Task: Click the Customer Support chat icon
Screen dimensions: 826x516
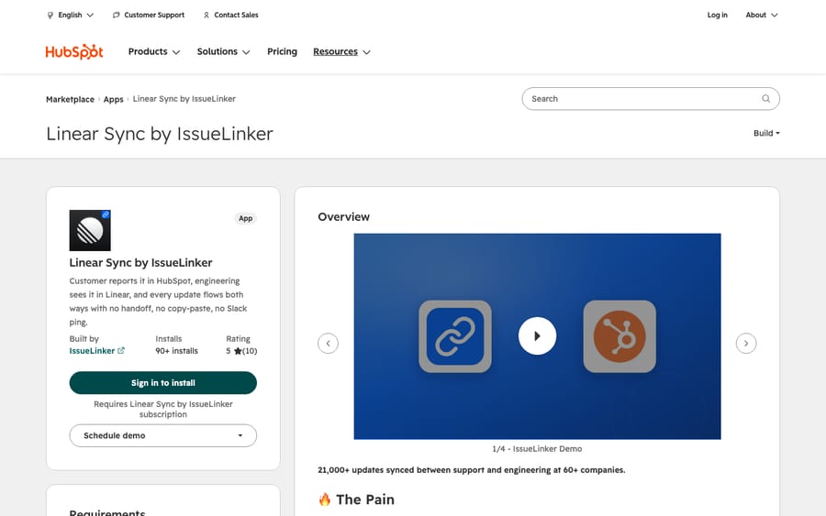Action: click(x=117, y=16)
